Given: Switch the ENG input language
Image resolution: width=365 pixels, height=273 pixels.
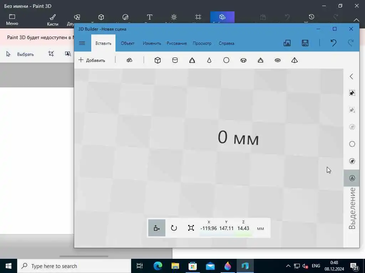Looking at the screenshot, I should coord(316,266).
